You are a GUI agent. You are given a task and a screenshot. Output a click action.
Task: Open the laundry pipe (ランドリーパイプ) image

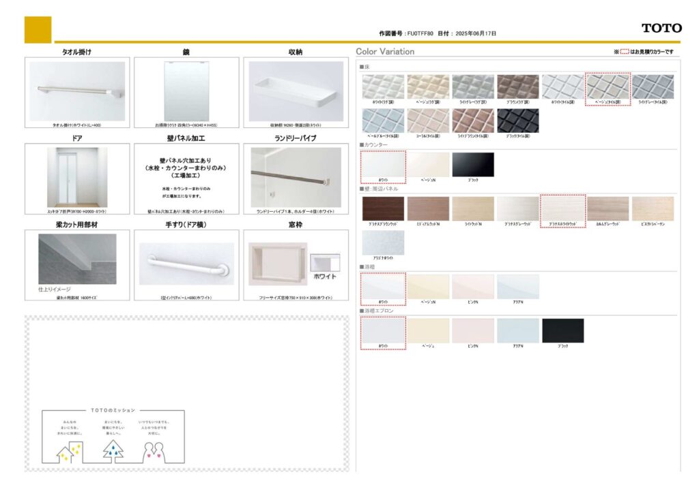point(296,177)
